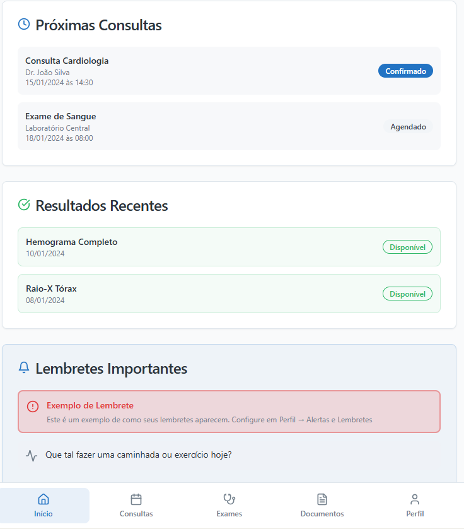Click the stethoscope icon for Exames
The image size is (464, 529).
click(x=229, y=499)
